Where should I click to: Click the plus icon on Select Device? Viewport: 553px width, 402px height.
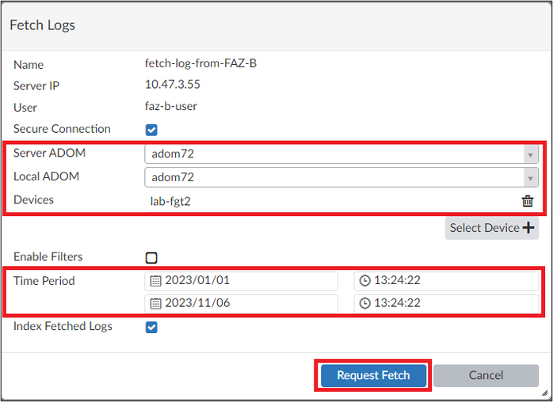coord(528,228)
